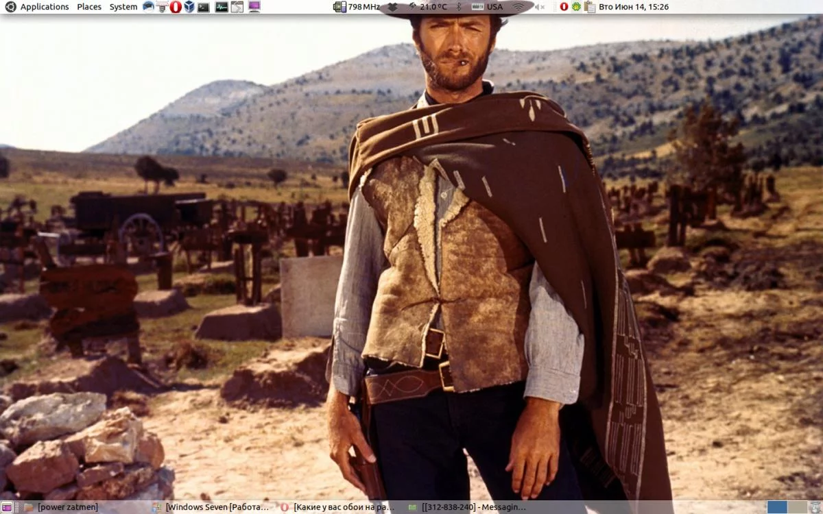
Task: Open the Places menu
Action: [x=89, y=7]
